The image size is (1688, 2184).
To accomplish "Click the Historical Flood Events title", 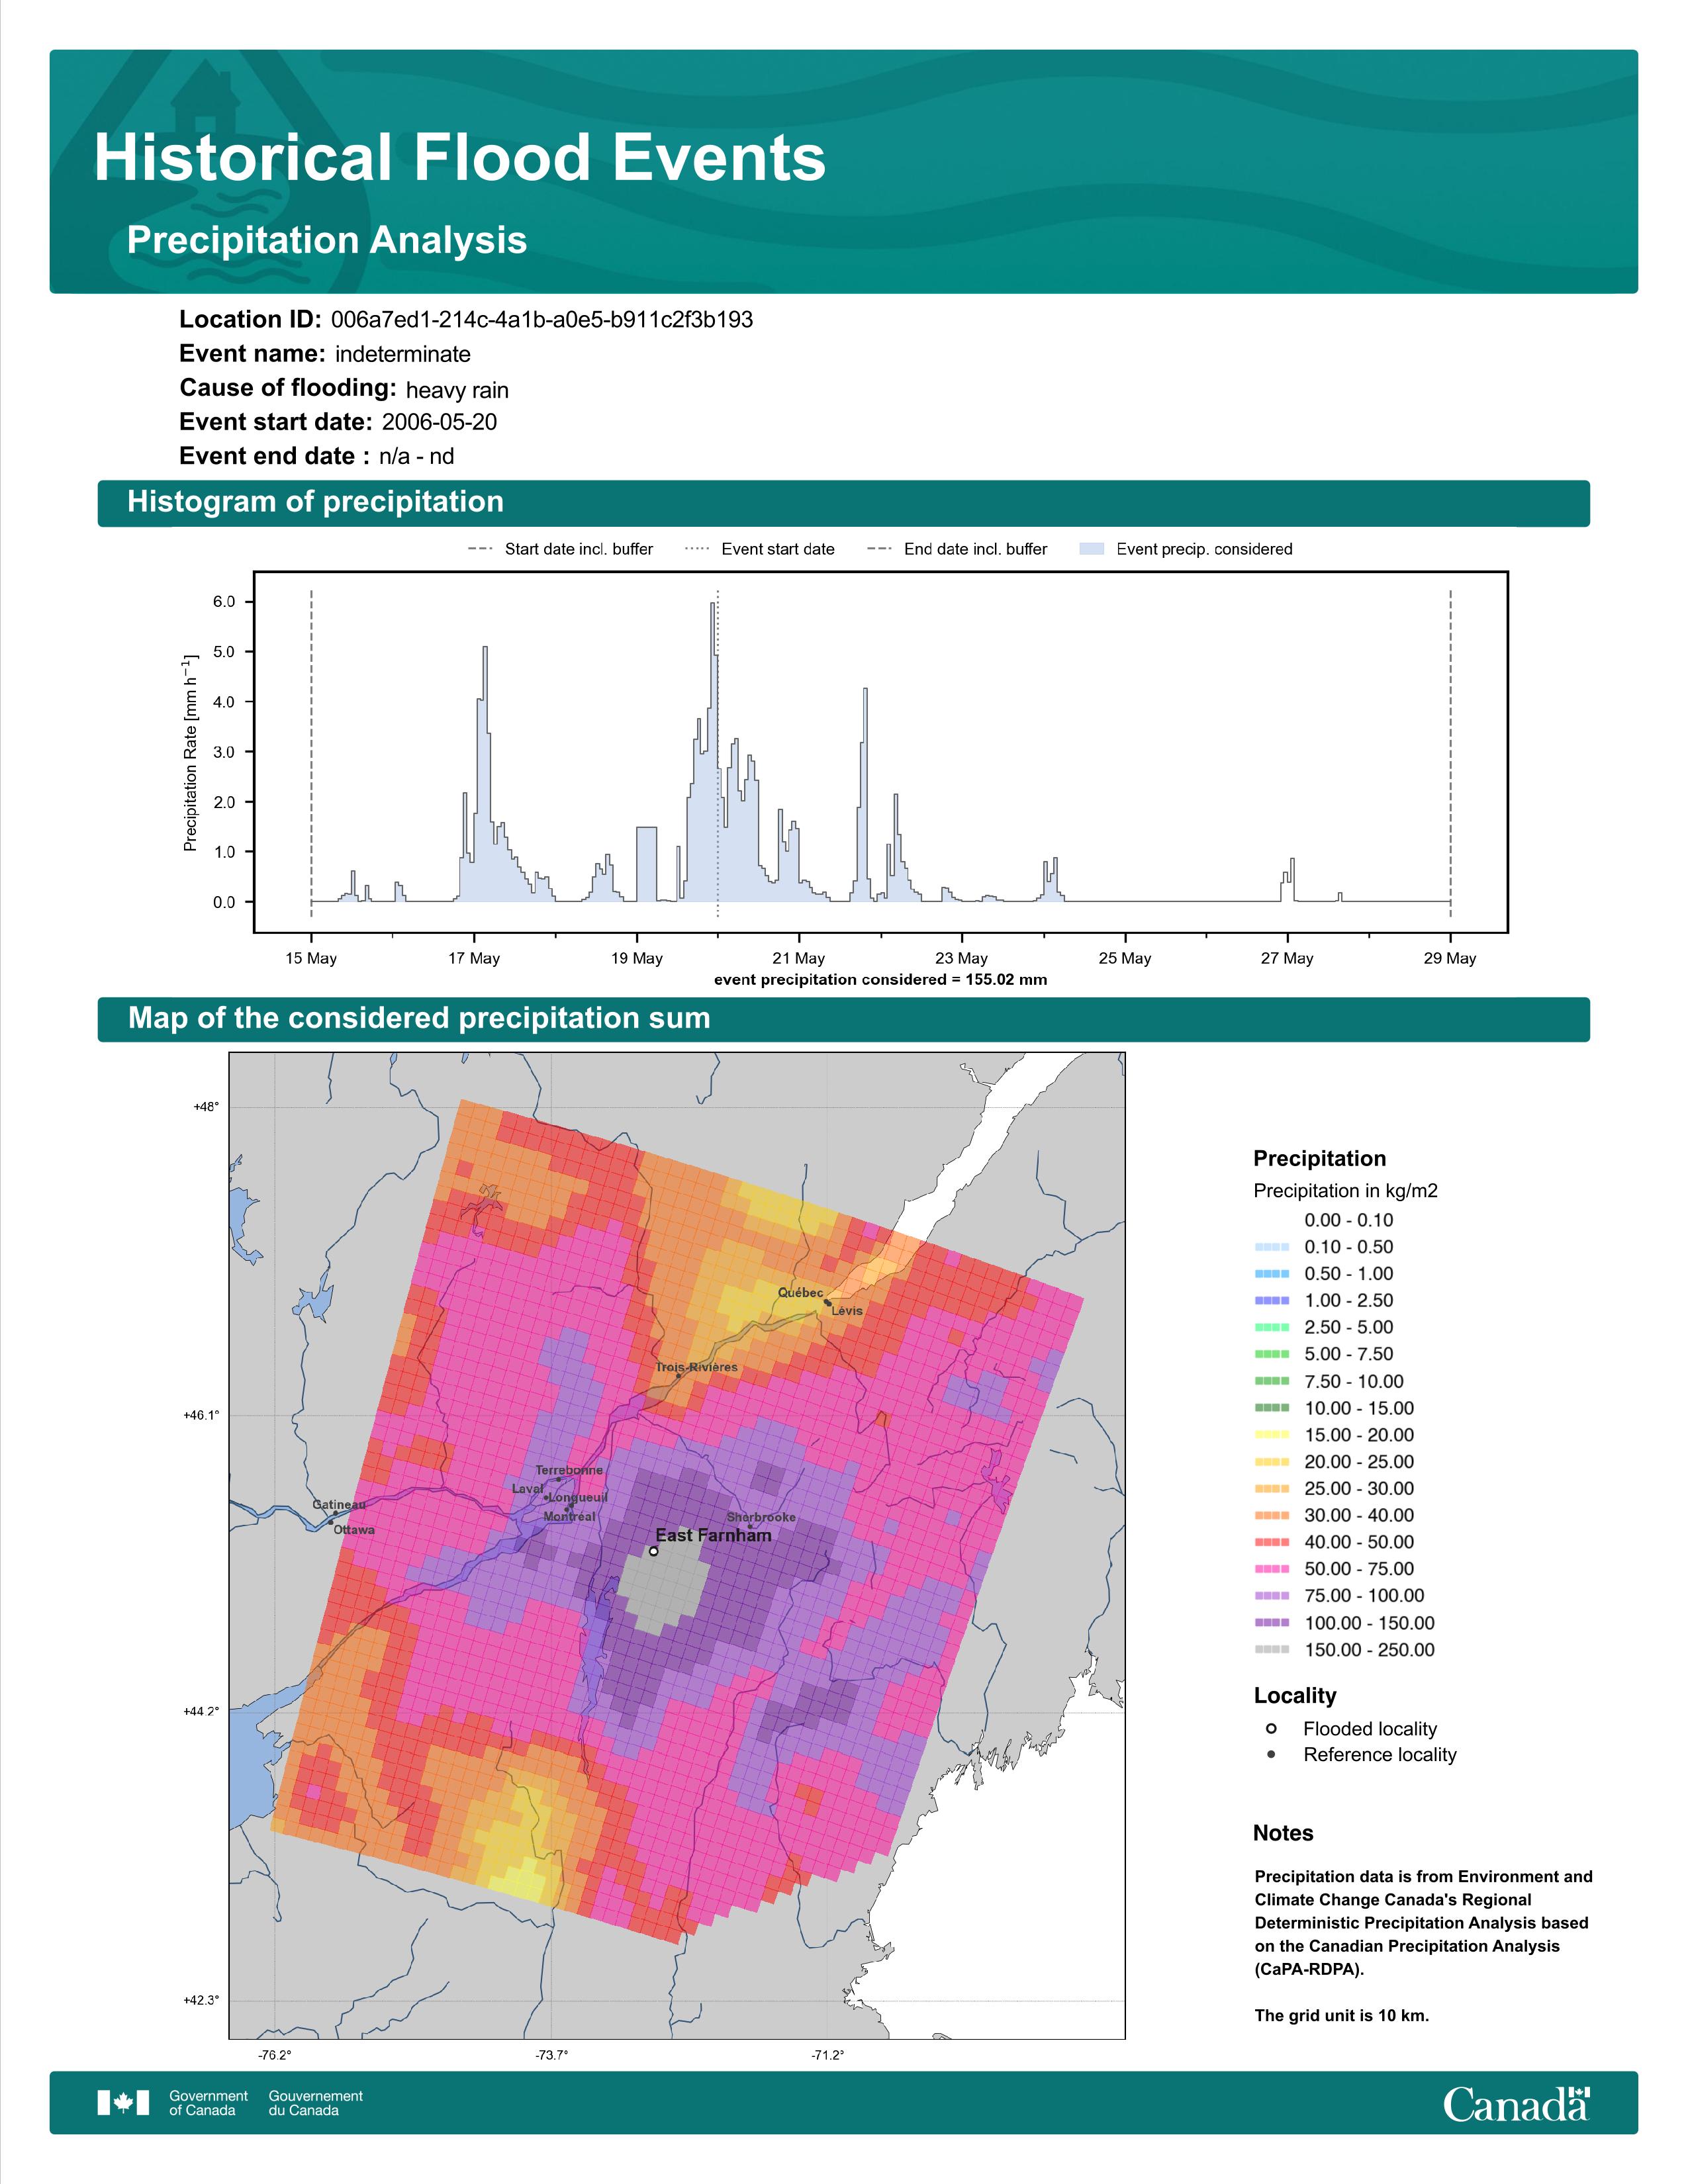I will click(x=460, y=158).
